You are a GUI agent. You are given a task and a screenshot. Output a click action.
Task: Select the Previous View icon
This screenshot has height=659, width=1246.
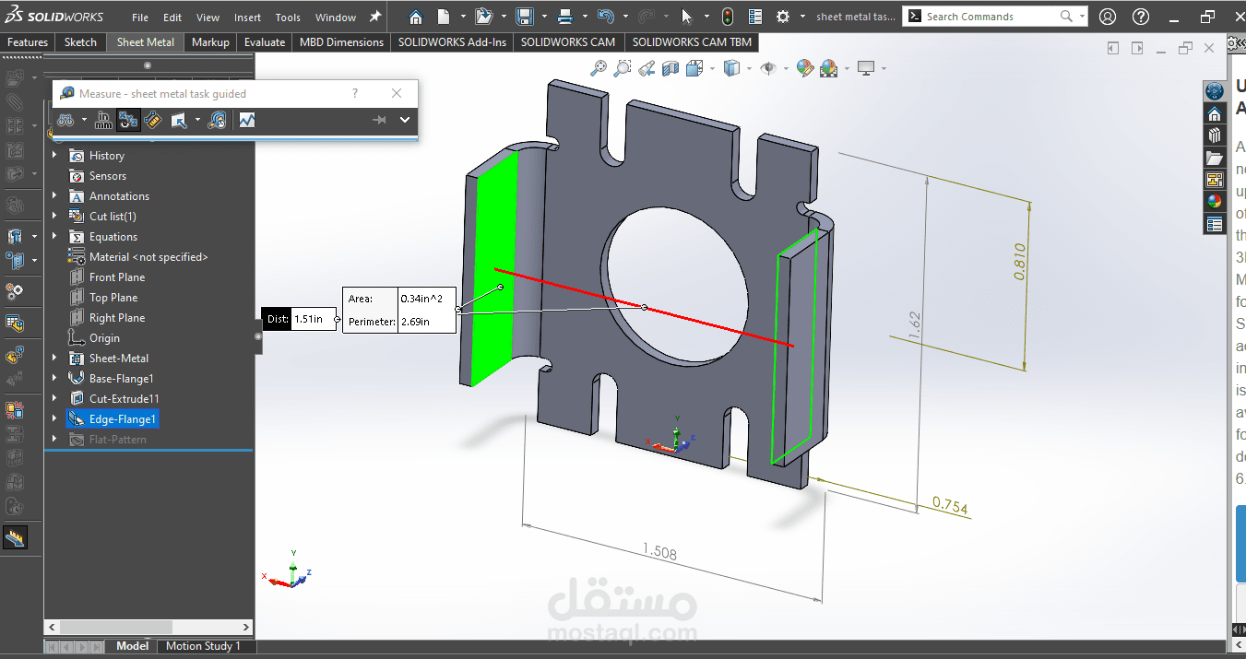647,68
